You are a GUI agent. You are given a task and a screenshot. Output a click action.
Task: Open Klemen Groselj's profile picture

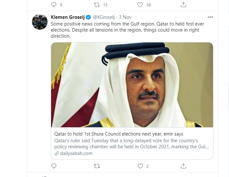40,22
